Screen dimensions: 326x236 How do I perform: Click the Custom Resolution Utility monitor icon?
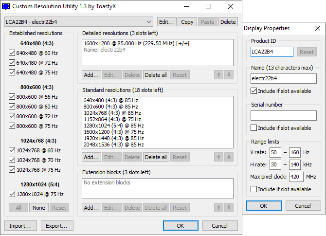coord(7,6)
